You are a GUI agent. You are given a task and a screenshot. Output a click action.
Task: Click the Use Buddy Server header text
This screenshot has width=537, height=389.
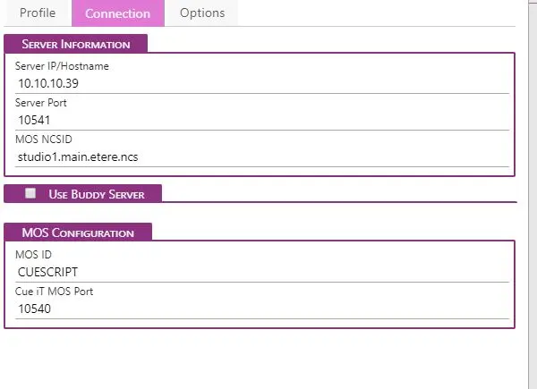pos(102,193)
